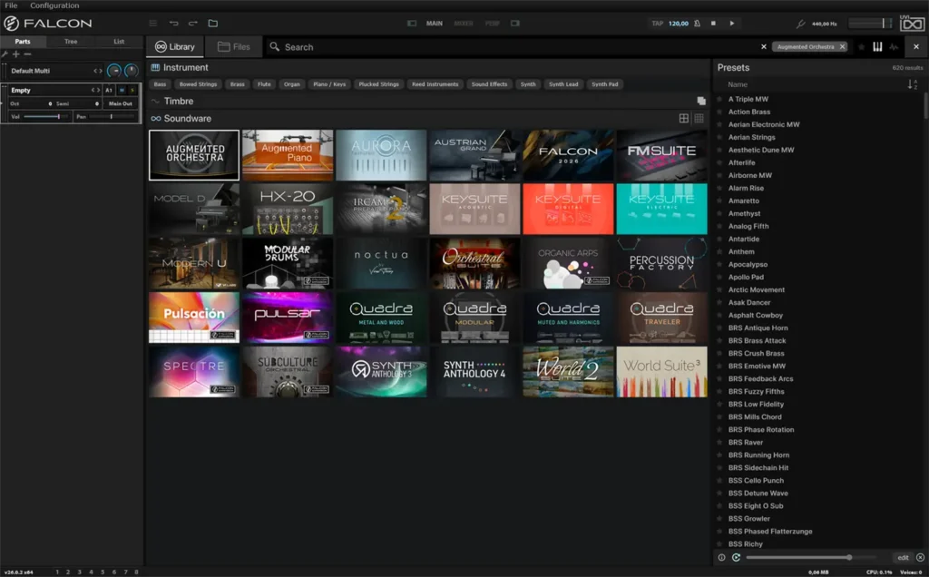Switch to the List tab

tap(119, 42)
